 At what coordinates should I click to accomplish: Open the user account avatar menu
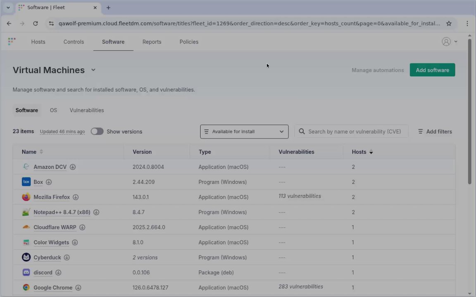click(x=446, y=42)
